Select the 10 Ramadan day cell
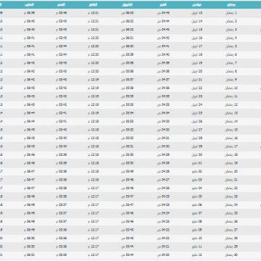 (x=231, y=88)
